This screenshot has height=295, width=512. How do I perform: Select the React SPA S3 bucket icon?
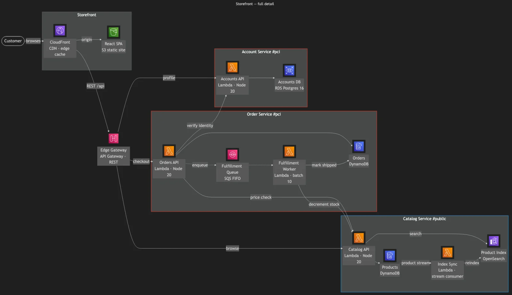point(113,32)
